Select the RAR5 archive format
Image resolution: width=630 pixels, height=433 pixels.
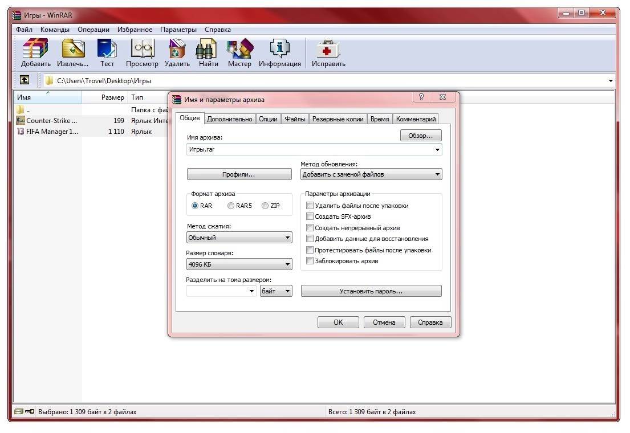(231, 206)
